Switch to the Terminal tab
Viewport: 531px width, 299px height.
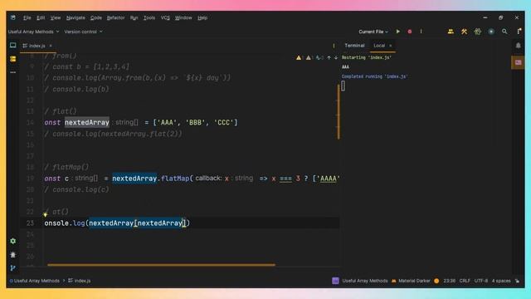[354, 46]
